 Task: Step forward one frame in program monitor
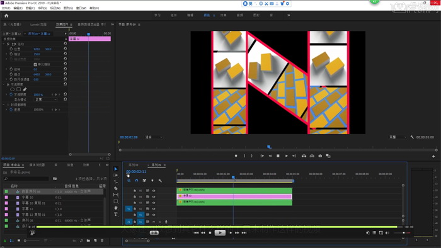click(286, 156)
